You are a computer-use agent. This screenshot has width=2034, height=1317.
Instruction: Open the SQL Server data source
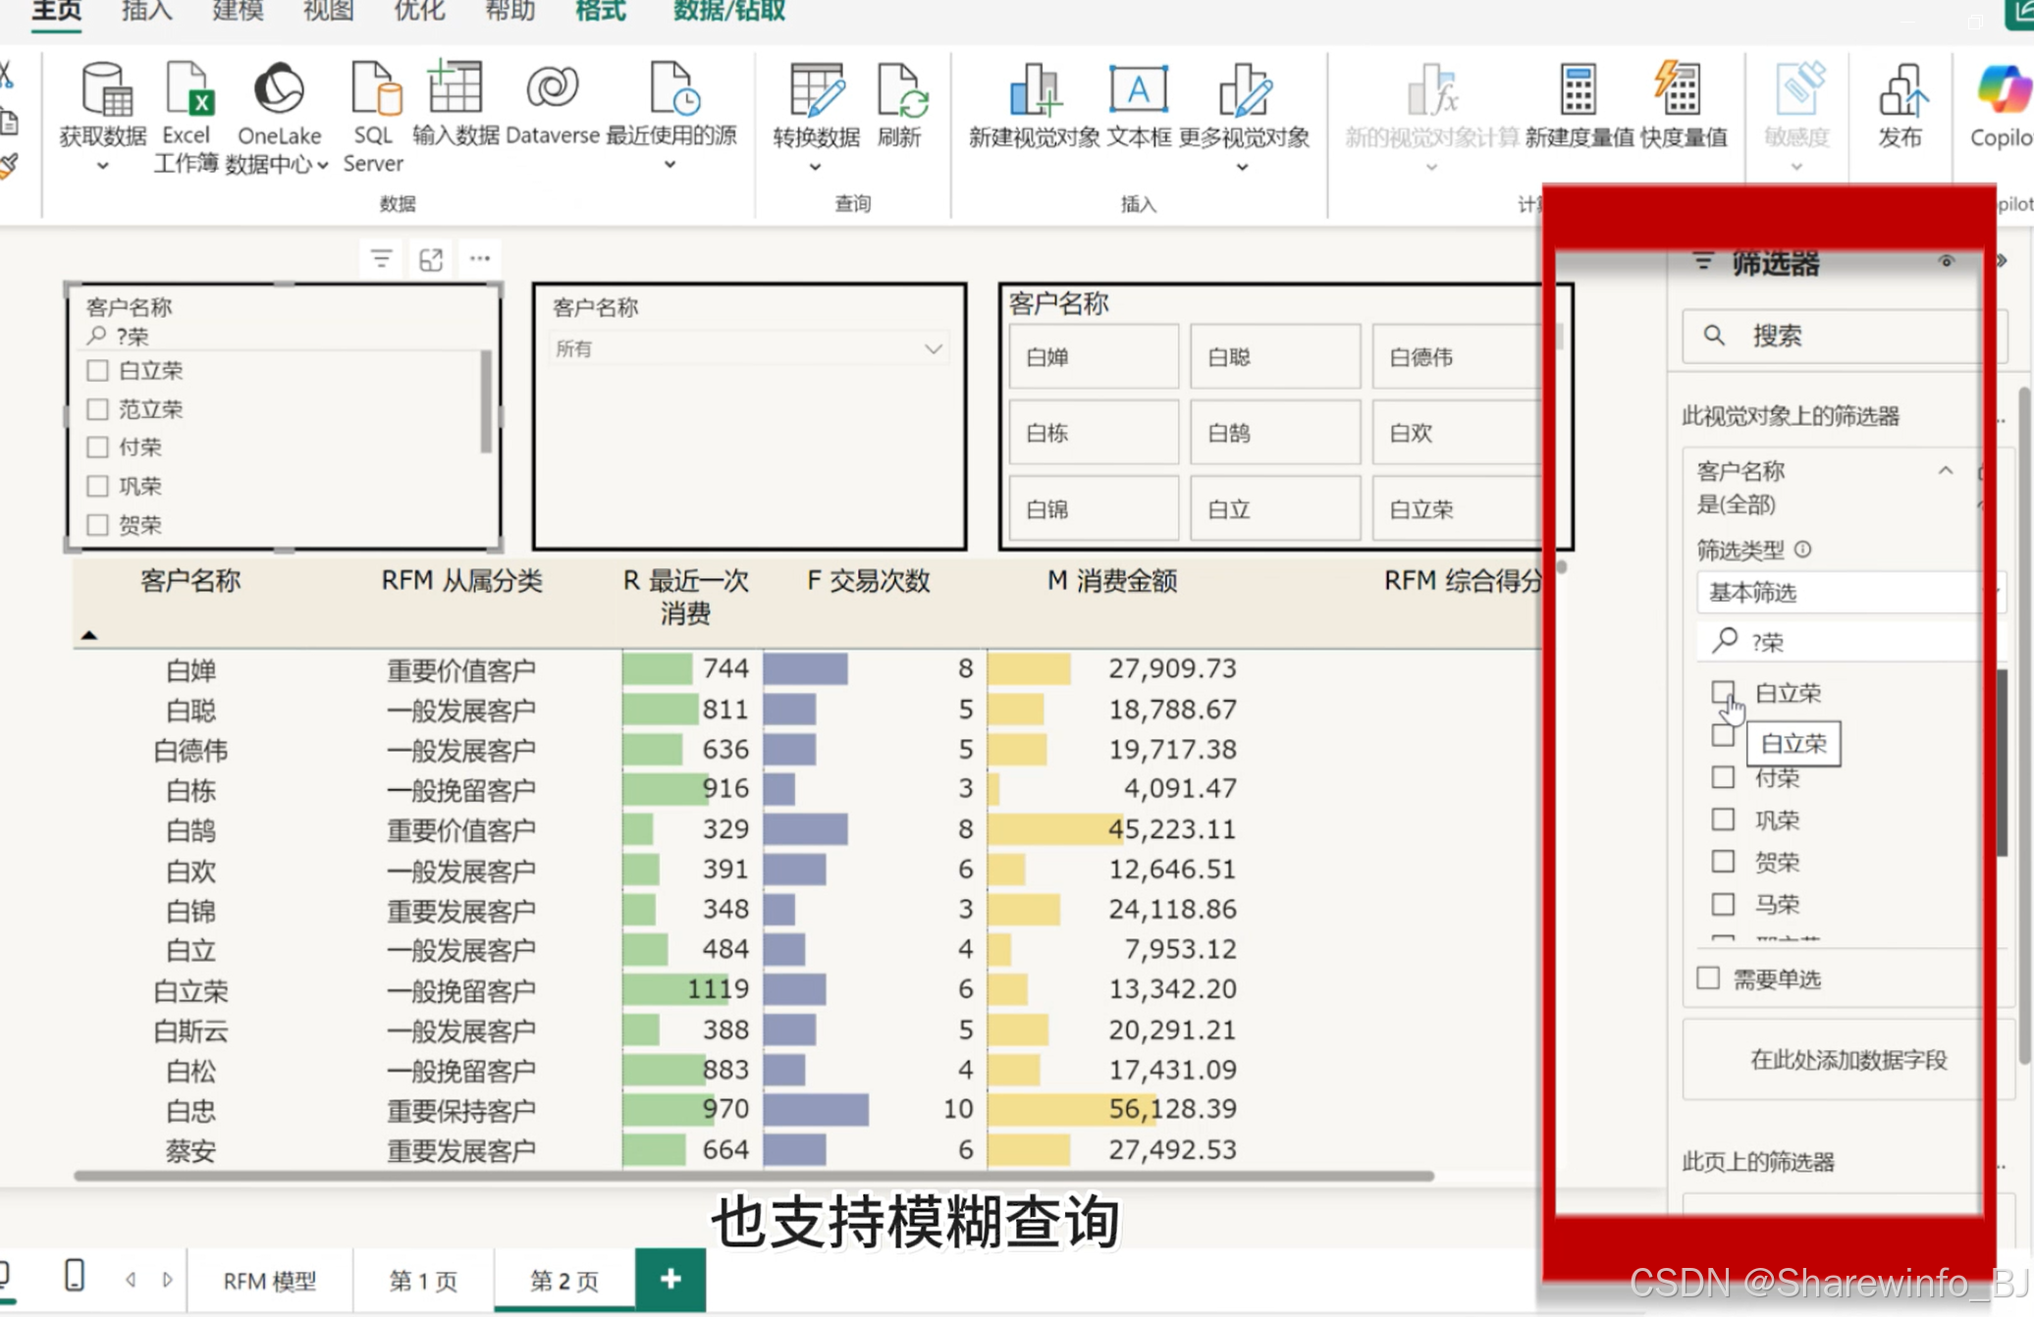pos(374,90)
